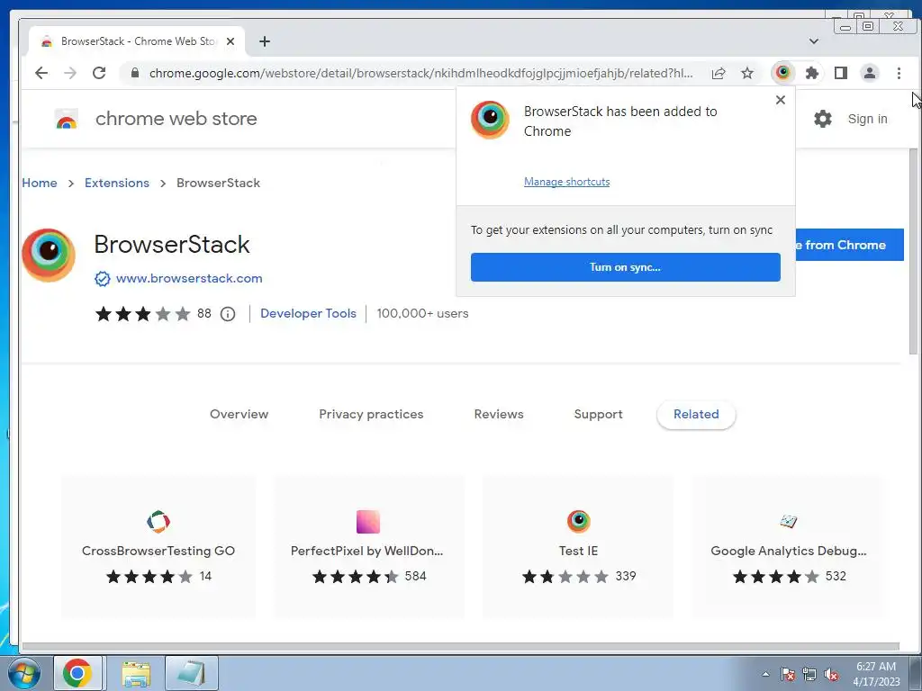Switch to the Support tab

(x=598, y=414)
